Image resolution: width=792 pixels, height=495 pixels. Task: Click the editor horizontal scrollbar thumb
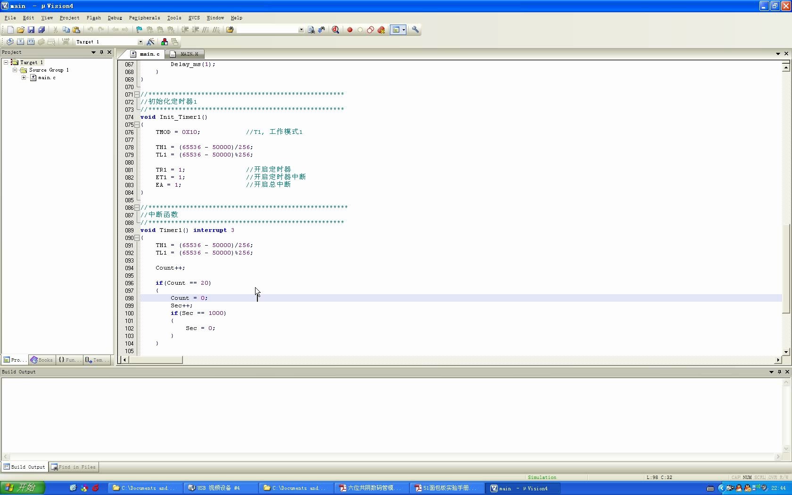click(156, 360)
